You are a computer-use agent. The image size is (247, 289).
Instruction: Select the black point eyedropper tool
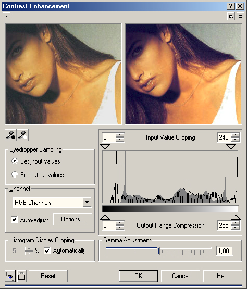[10, 135]
